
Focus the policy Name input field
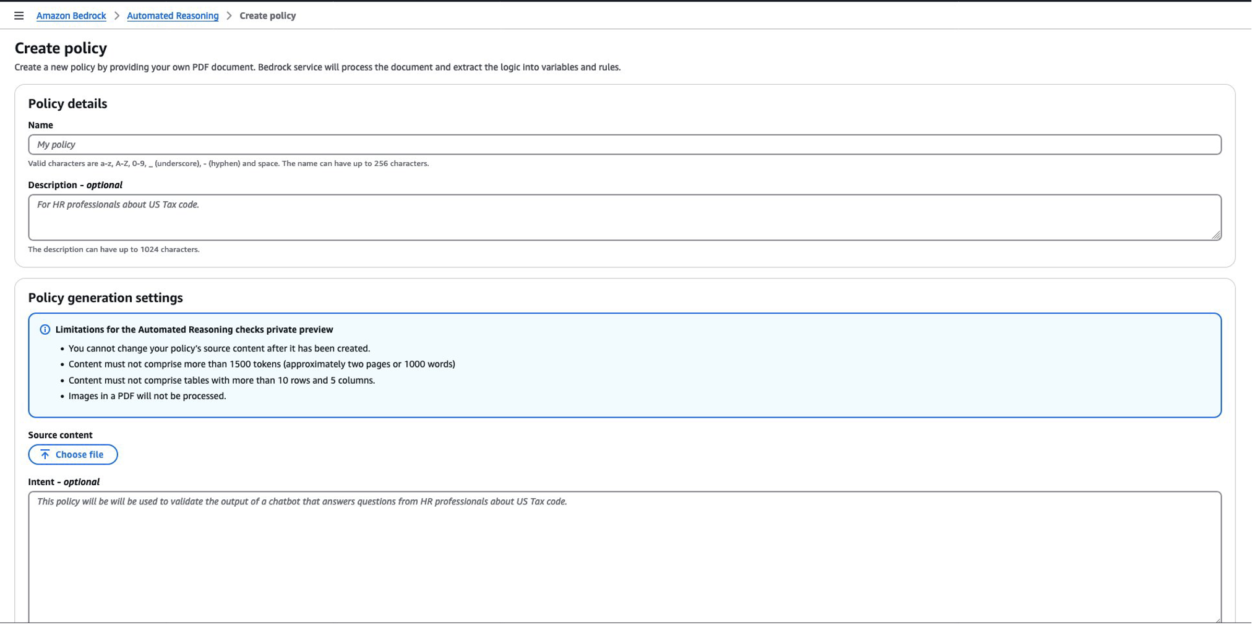click(309, 144)
